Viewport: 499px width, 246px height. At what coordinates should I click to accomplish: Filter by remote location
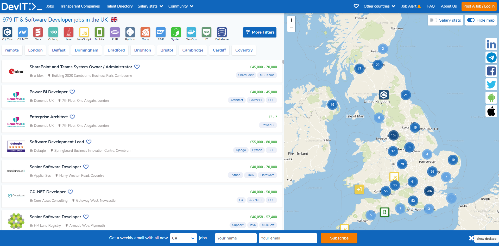[x=12, y=50]
